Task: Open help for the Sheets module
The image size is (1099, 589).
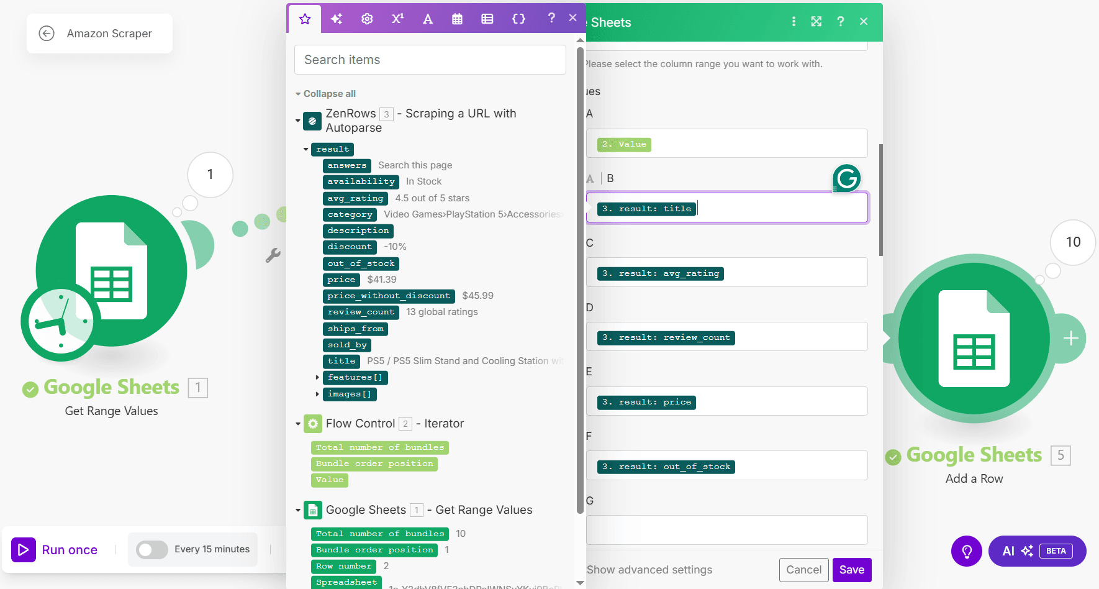Action: (x=840, y=21)
